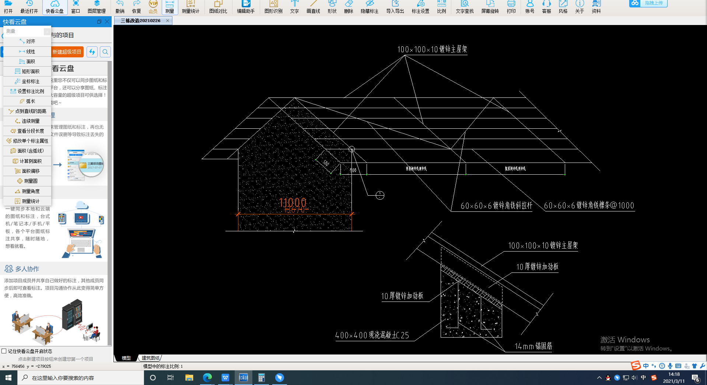Click the search magnifier in cloud panel
Viewport: 707px width, 385px height.
click(x=105, y=52)
